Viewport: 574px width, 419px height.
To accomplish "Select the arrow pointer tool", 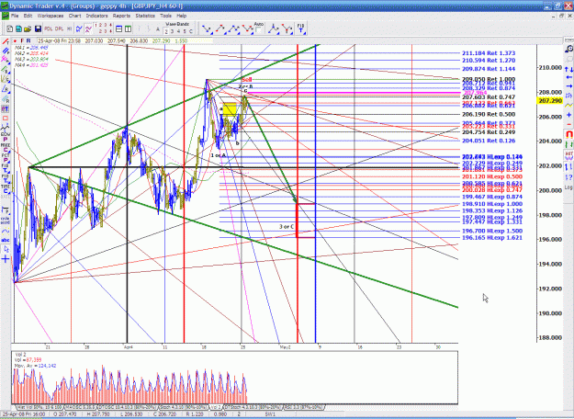I will (6, 249).
